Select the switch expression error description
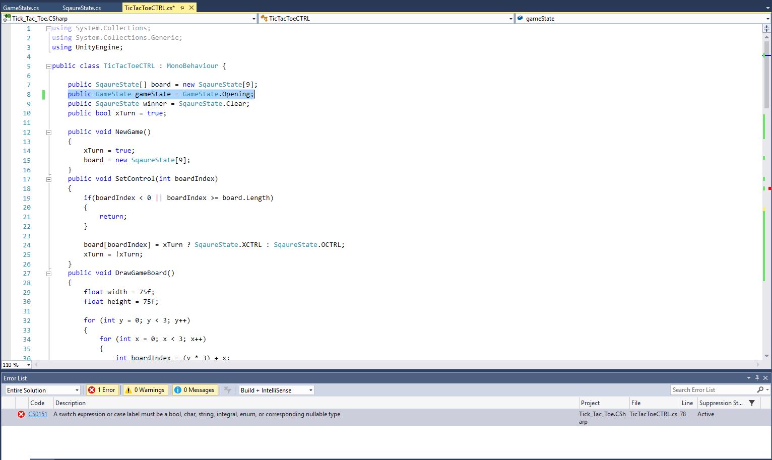 point(197,414)
